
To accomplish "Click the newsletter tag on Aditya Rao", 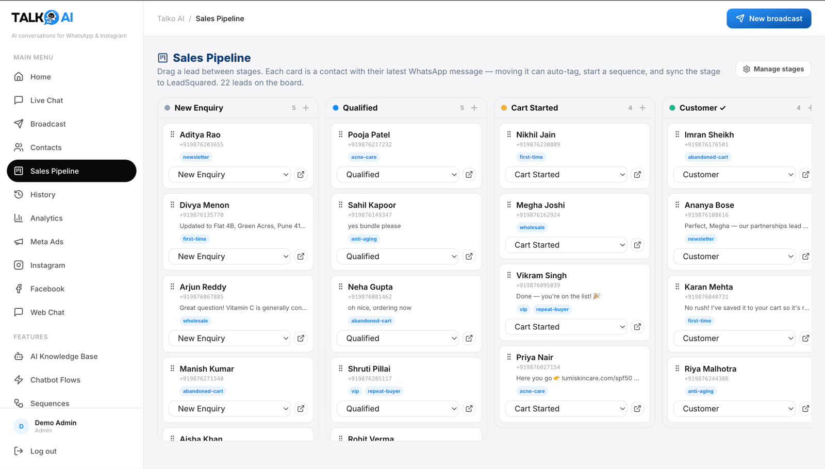I will click(x=196, y=157).
